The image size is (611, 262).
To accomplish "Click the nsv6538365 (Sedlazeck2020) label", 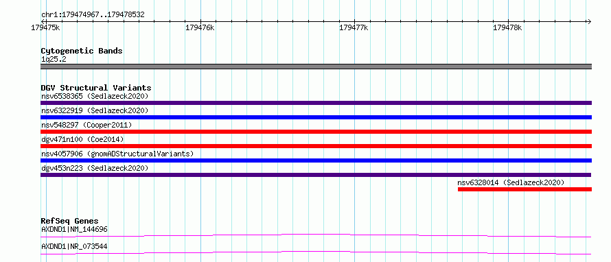I will [x=95, y=96].
